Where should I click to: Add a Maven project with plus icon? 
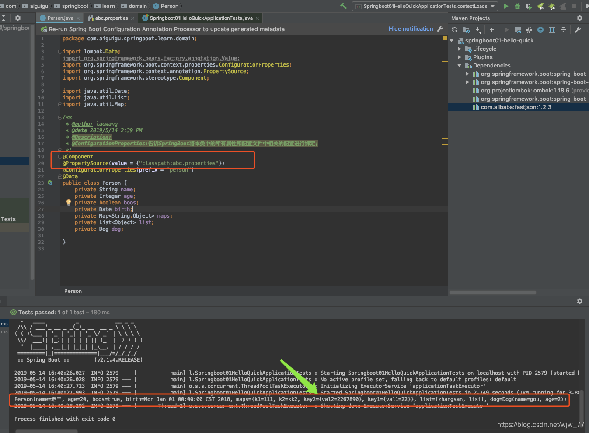pos(492,30)
